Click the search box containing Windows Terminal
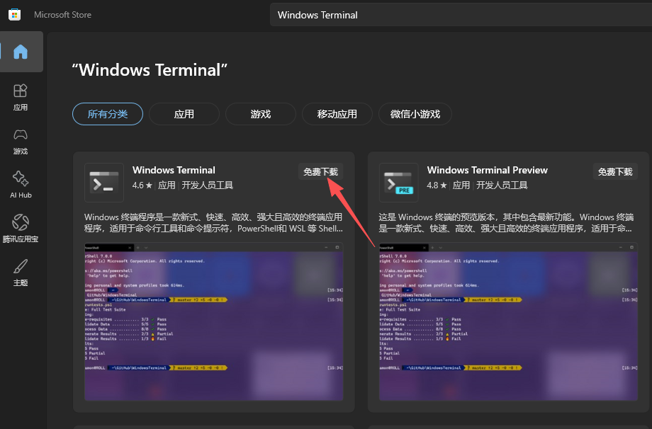This screenshot has width=652, height=429. click(x=461, y=15)
